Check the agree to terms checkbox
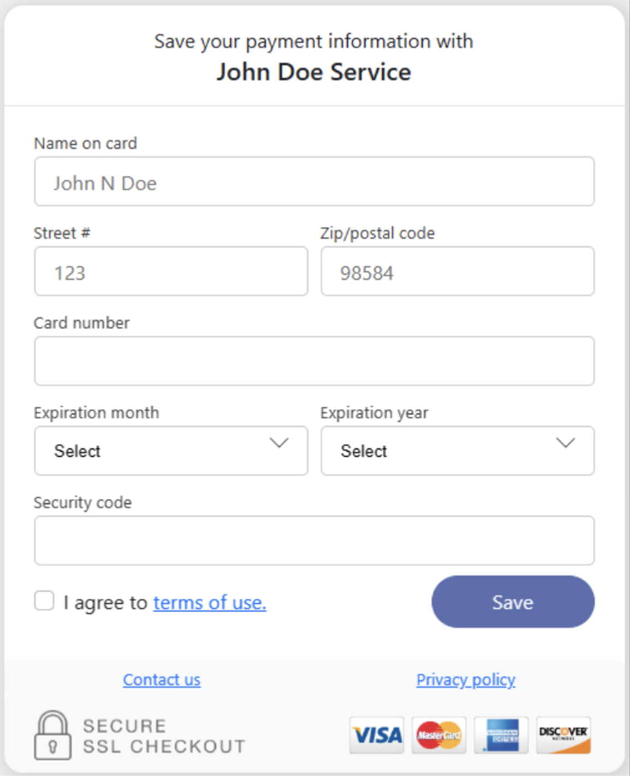The image size is (630, 776). [44, 601]
